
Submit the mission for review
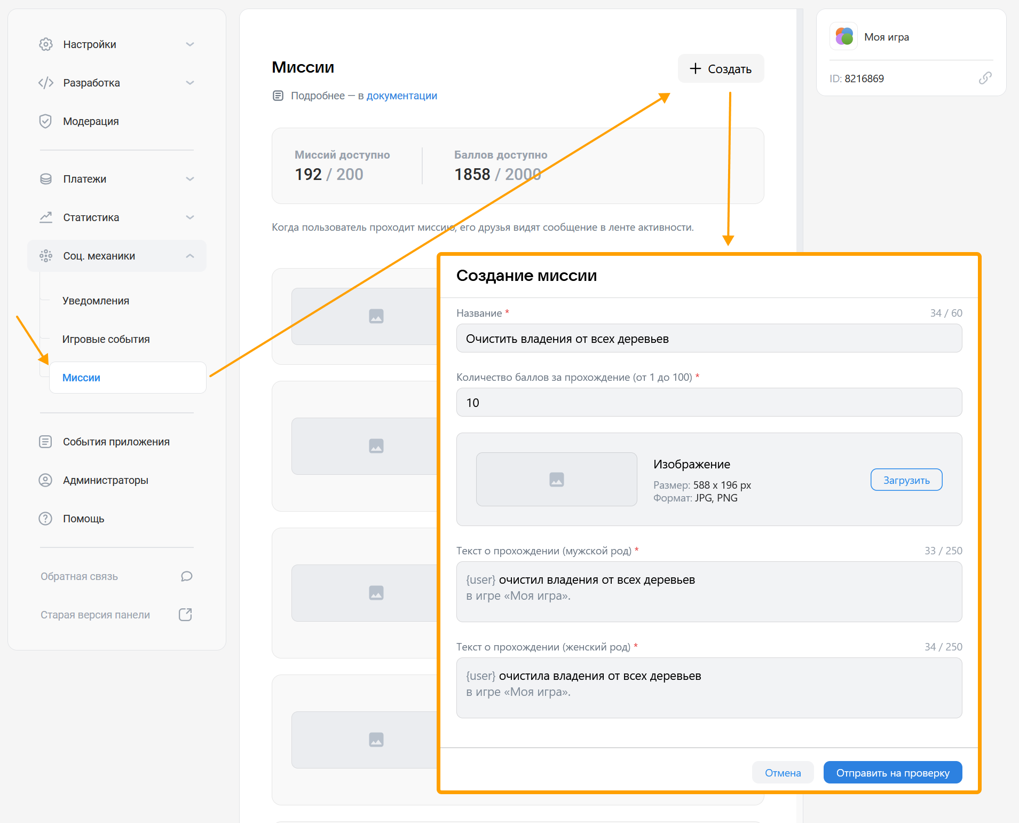pos(892,773)
